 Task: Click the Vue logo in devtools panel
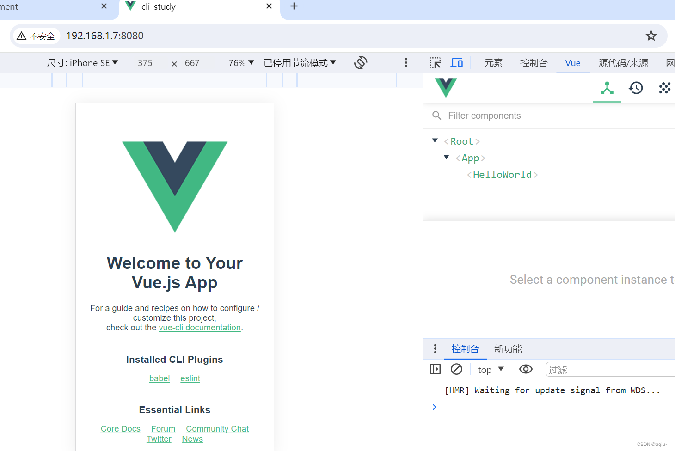[446, 87]
